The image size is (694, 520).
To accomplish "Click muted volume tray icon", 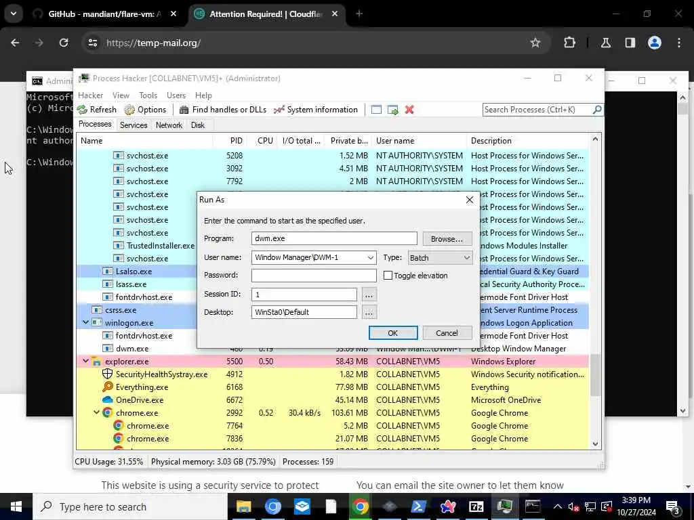I will point(573,507).
